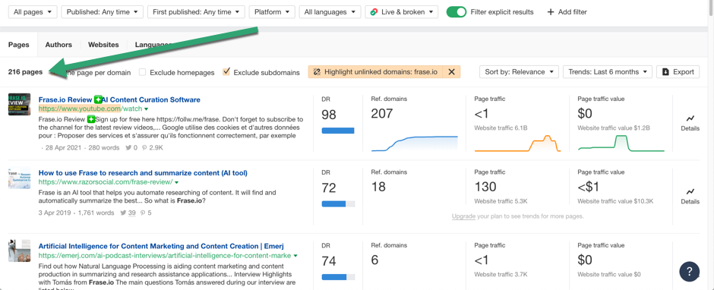Click razorsocial result thumbnail
This screenshot has height=290, width=714.
(19, 178)
